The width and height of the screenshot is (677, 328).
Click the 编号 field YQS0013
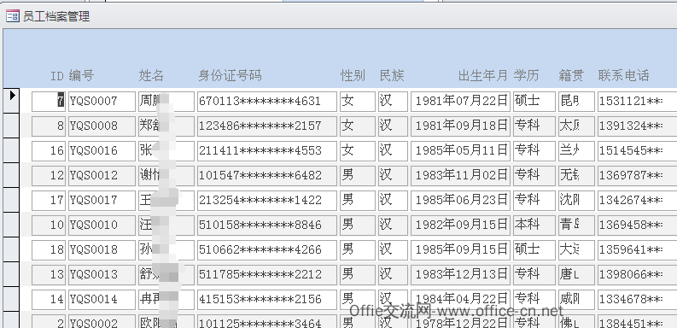tap(102, 274)
